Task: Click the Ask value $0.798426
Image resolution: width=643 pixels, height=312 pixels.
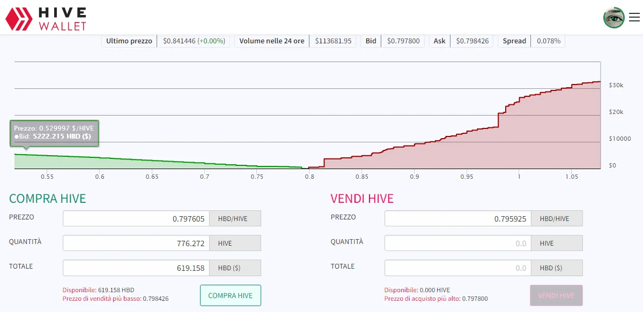Action: click(472, 41)
